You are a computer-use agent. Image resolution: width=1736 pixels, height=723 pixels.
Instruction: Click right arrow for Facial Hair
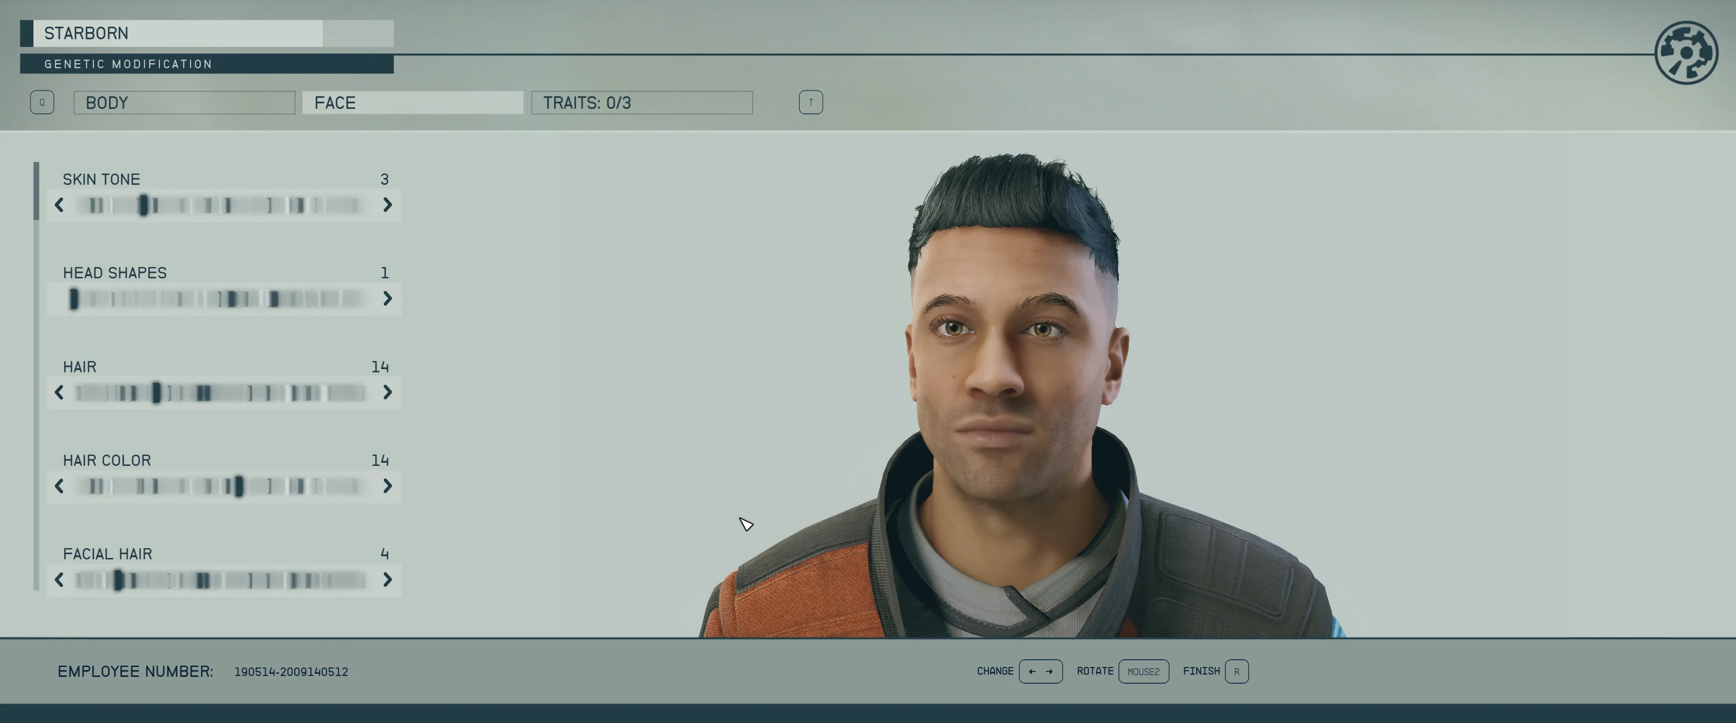coord(387,579)
